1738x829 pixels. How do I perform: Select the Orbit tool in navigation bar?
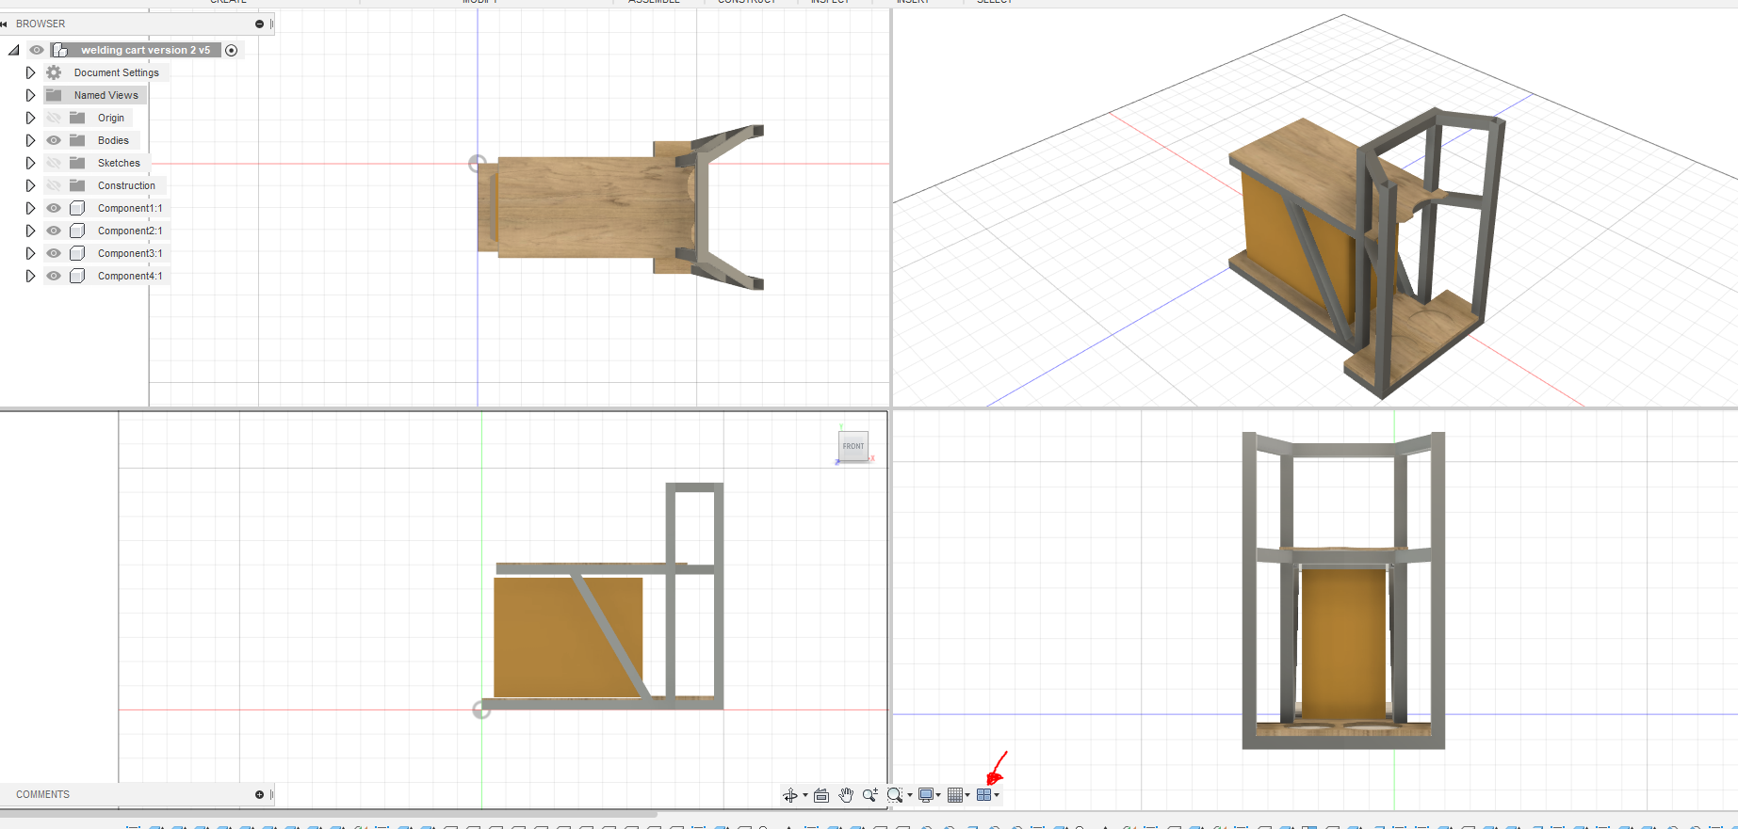point(789,796)
